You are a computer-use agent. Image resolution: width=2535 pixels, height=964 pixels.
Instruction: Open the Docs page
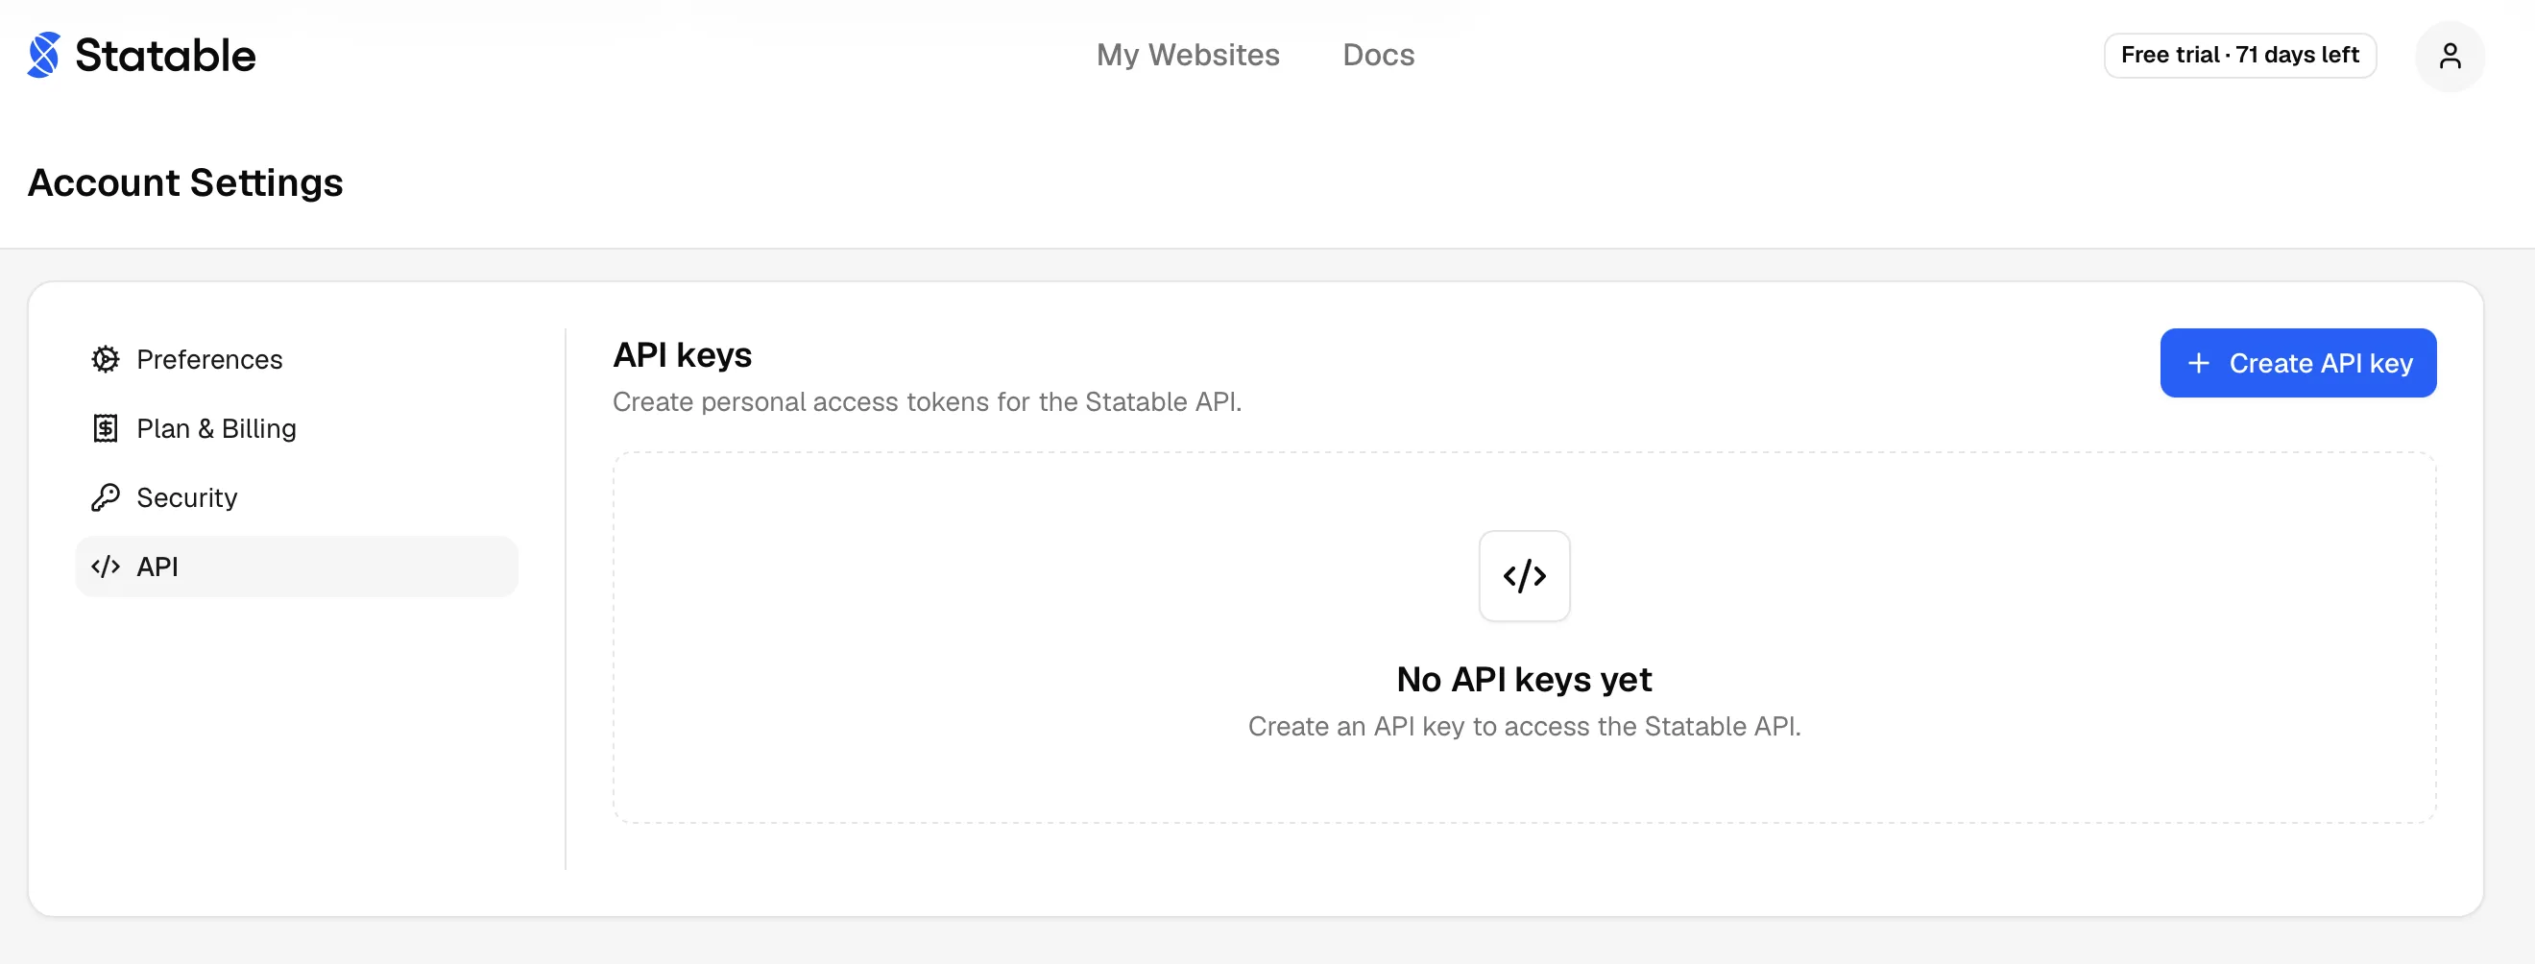(x=1378, y=55)
